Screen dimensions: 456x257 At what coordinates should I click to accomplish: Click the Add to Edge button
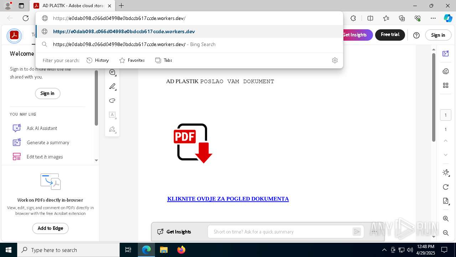point(50,228)
